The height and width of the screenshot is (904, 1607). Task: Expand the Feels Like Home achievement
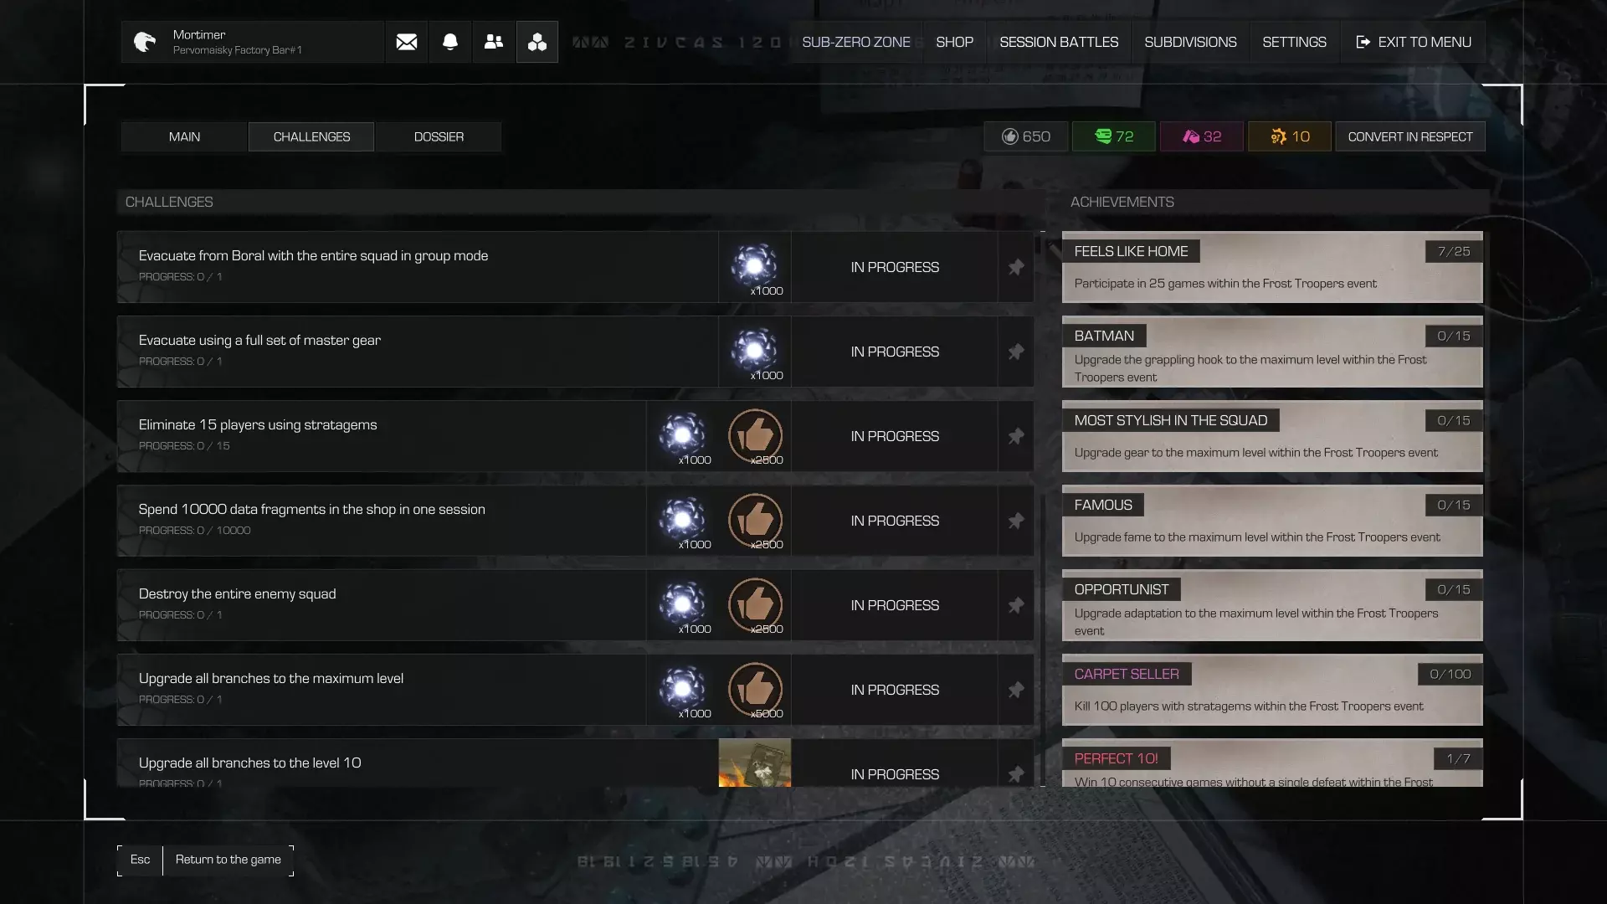pyautogui.click(x=1272, y=267)
